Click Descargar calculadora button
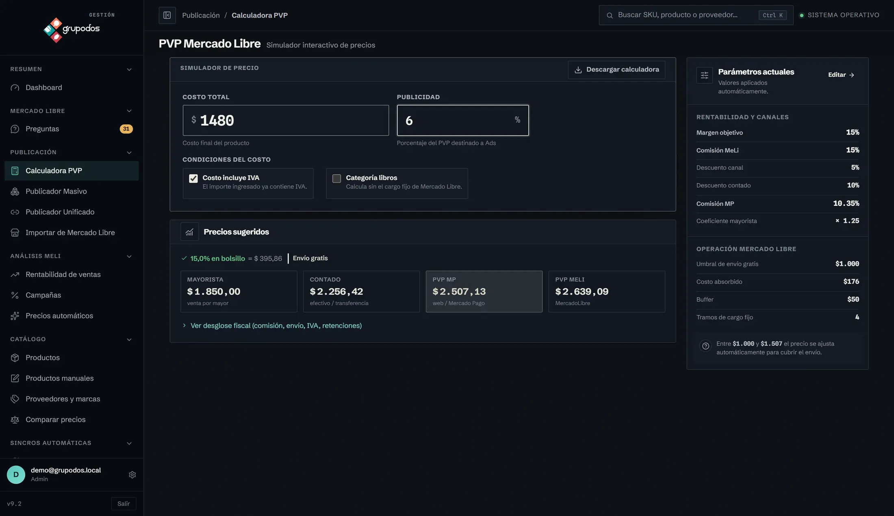This screenshot has width=894, height=516. point(616,70)
